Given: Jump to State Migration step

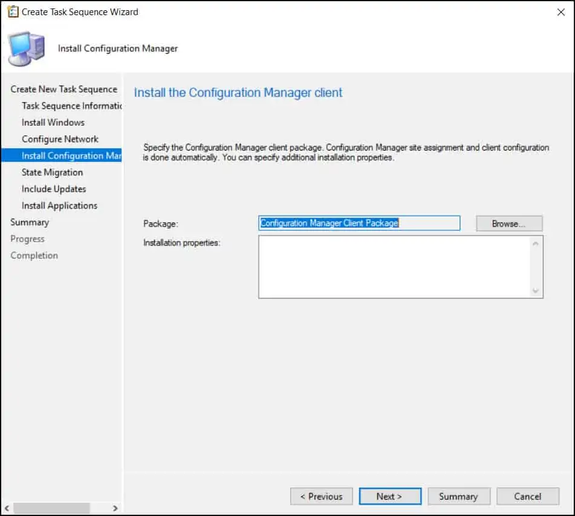Looking at the screenshot, I should (x=52, y=172).
